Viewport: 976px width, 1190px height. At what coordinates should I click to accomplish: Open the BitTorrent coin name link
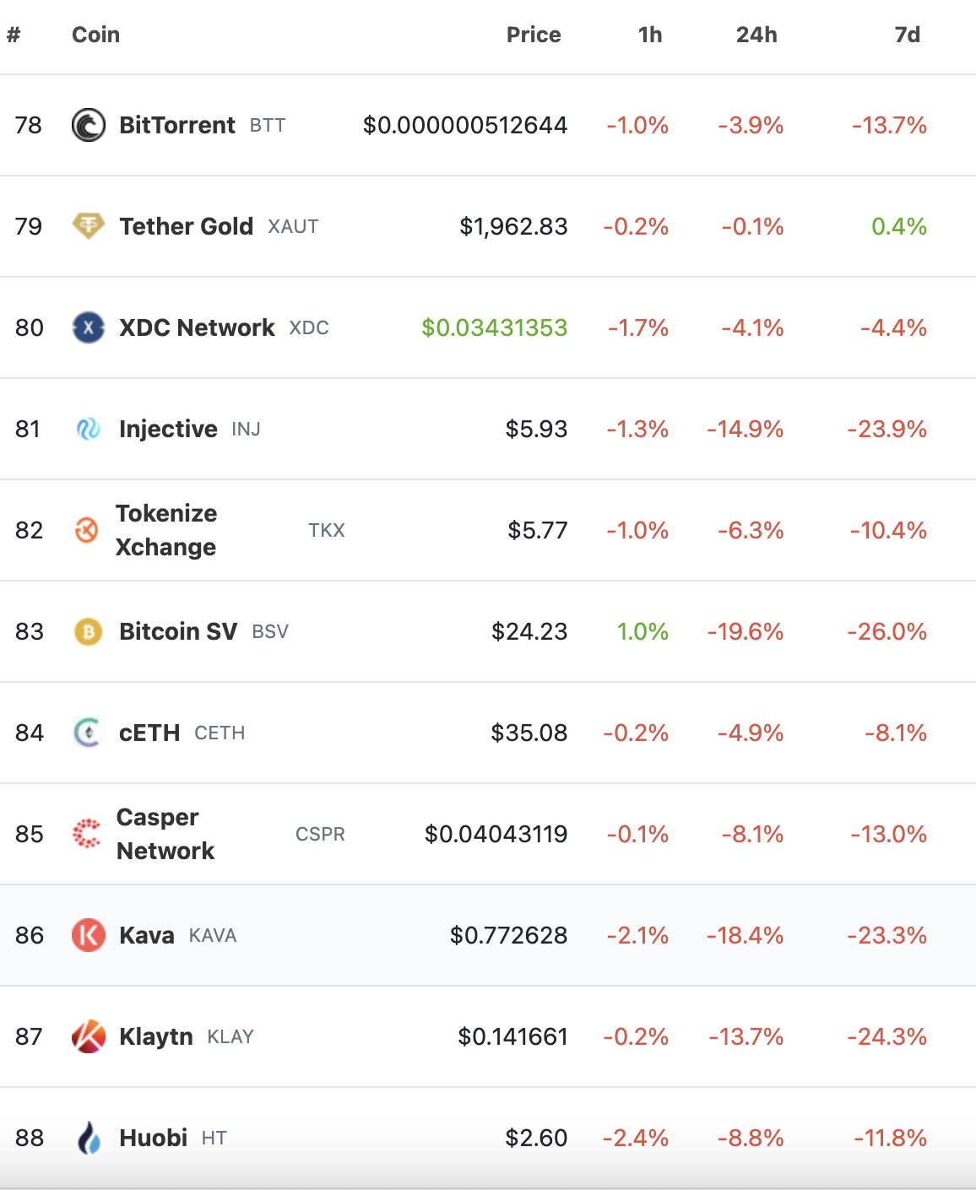(x=177, y=125)
